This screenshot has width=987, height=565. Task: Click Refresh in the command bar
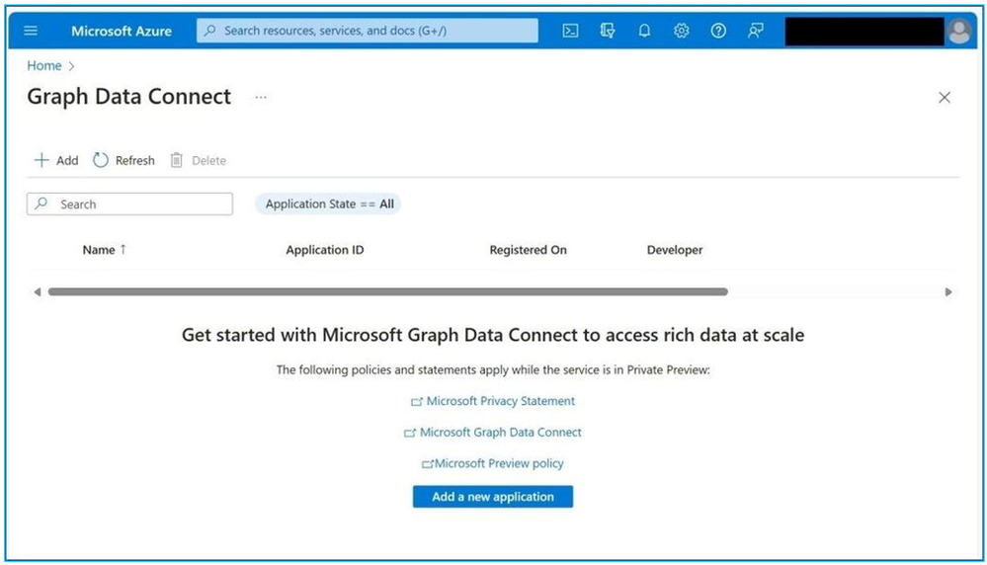(124, 160)
